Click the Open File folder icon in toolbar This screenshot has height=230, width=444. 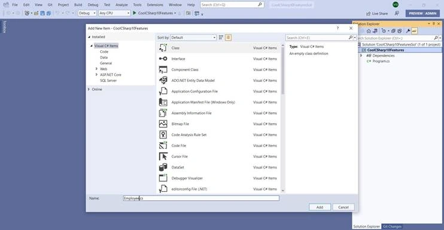[x=37, y=13]
